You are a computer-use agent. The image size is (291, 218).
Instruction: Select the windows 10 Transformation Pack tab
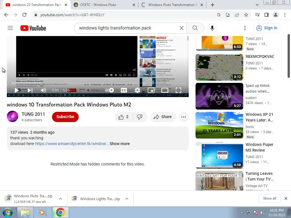(x=37, y=5)
